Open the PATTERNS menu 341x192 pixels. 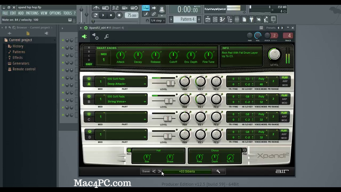coord(32,13)
